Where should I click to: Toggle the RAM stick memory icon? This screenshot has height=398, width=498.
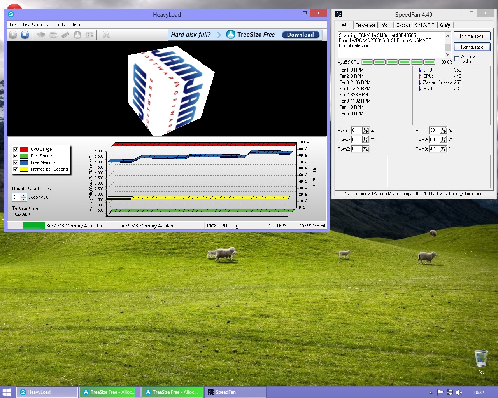point(65,35)
